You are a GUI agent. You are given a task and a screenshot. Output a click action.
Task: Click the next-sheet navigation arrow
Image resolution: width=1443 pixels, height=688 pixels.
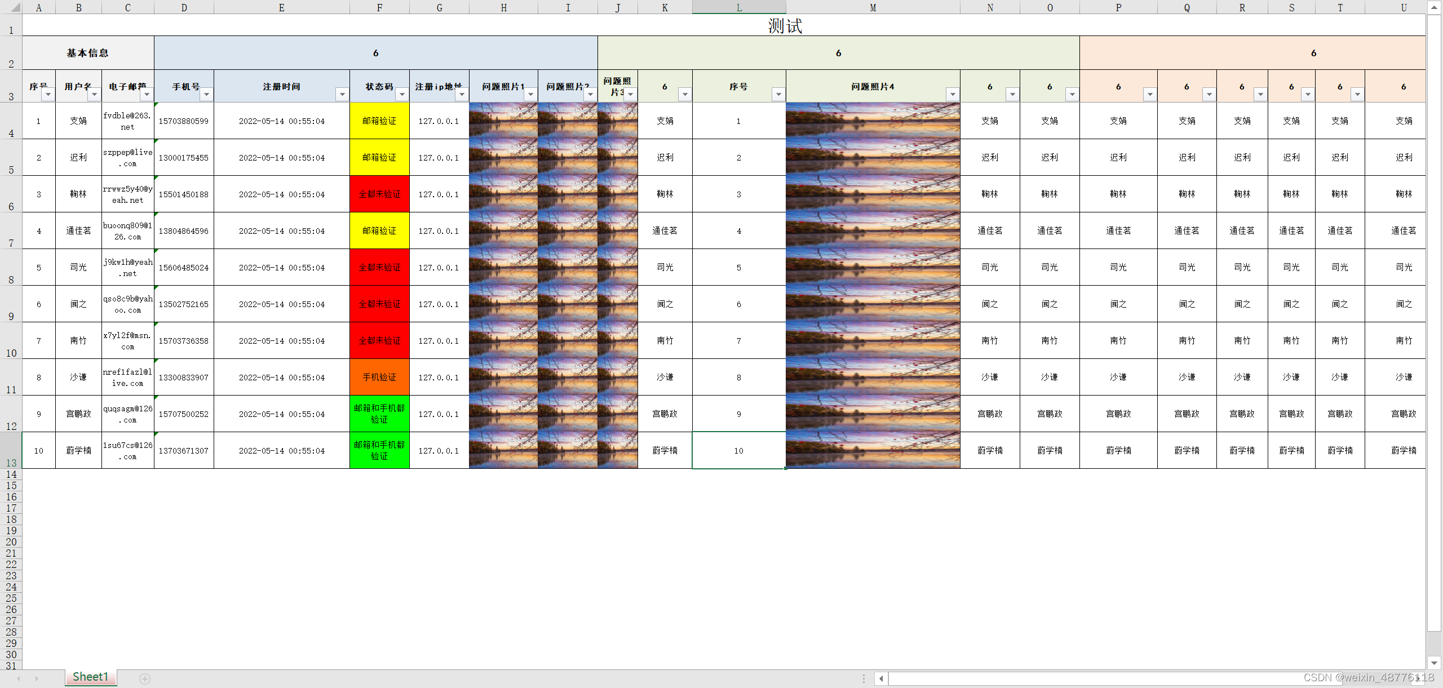37,678
